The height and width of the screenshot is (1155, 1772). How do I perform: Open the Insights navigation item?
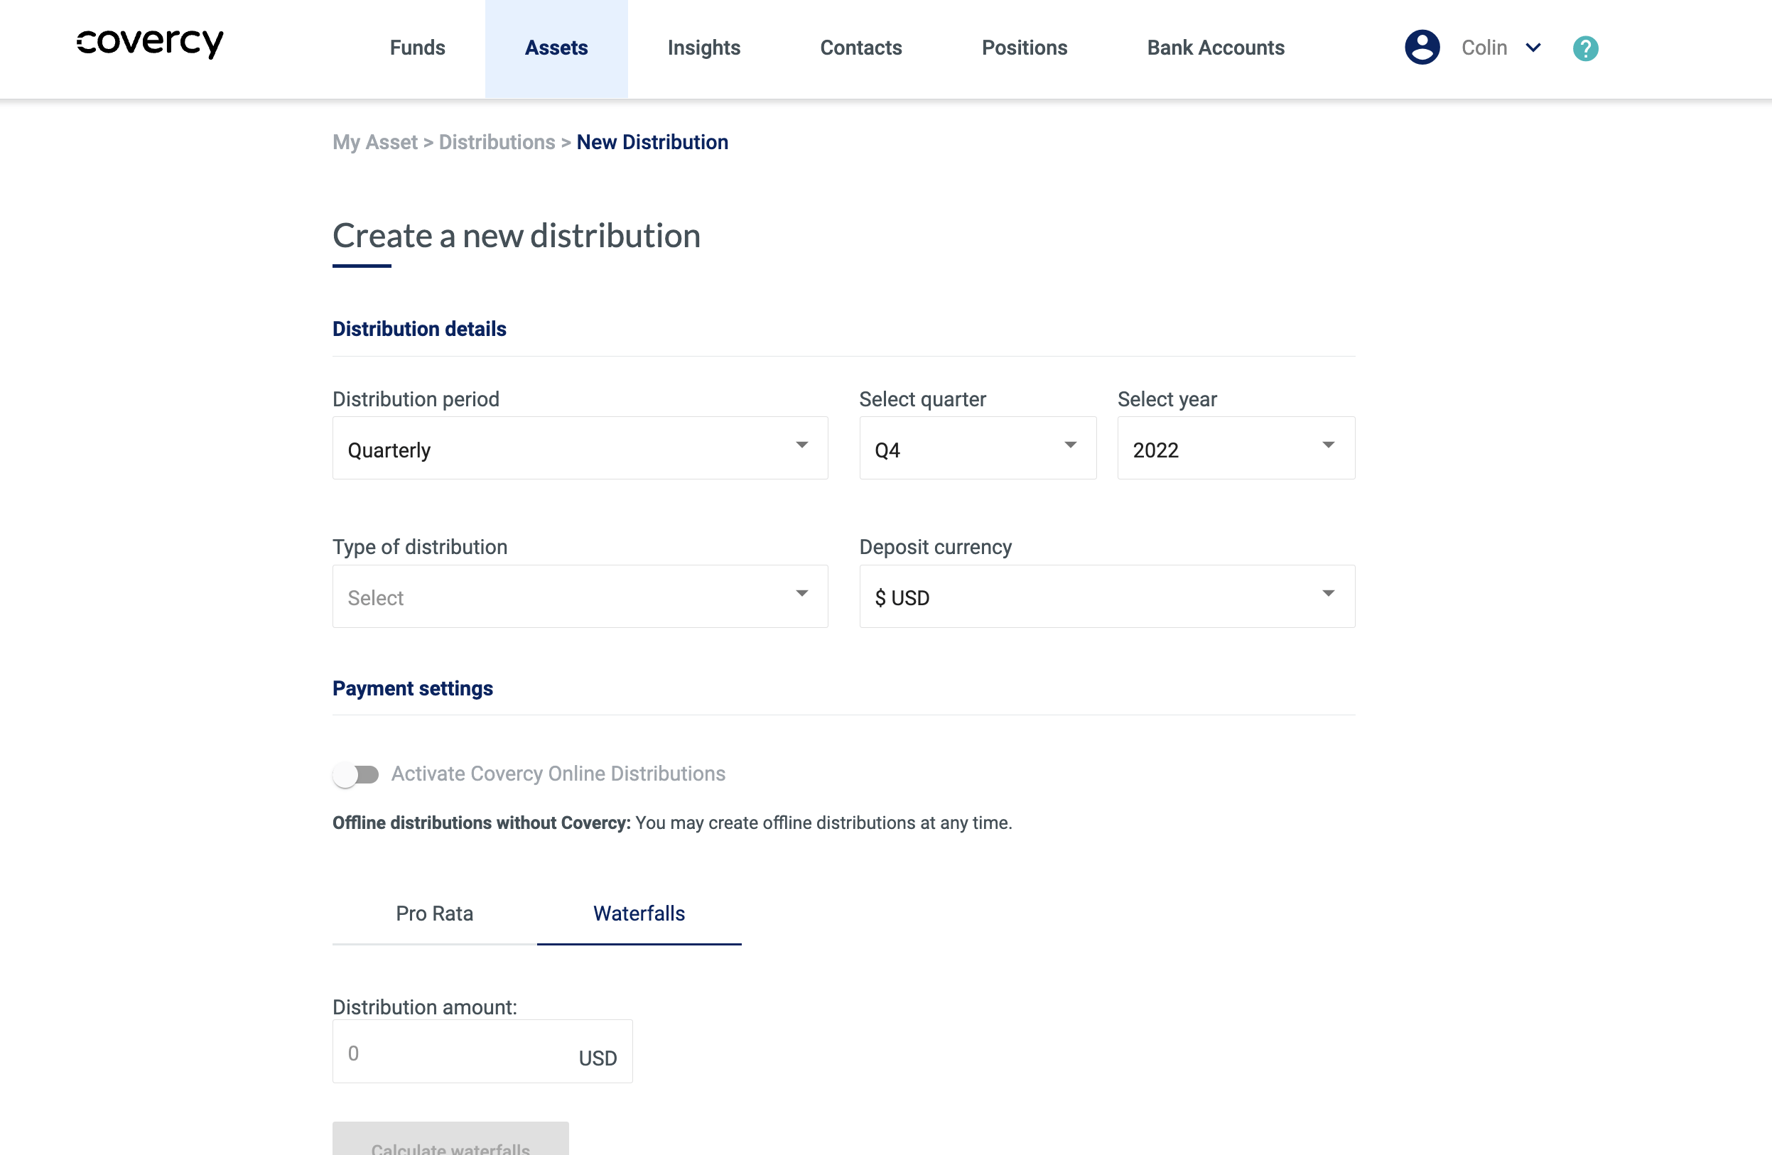[703, 48]
